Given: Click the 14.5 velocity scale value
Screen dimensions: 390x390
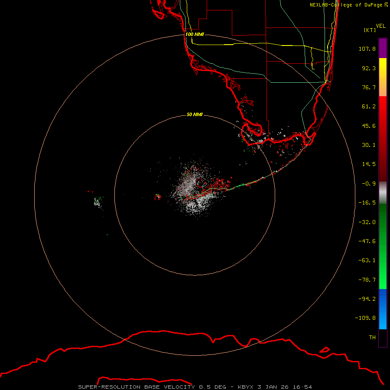Looking at the screenshot, I should pos(369,164).
